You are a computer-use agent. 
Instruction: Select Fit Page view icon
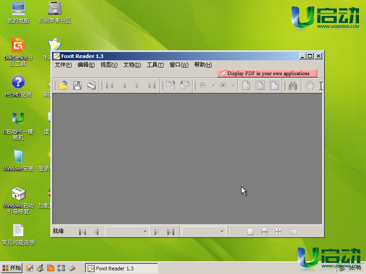point(260,85)
